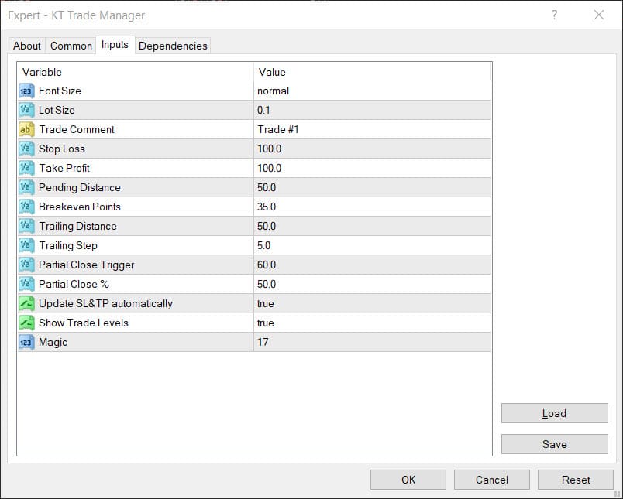Switch to the About tab
Image resolution: width=623 pixels, height=499 pixels.
tap(27, 46)
